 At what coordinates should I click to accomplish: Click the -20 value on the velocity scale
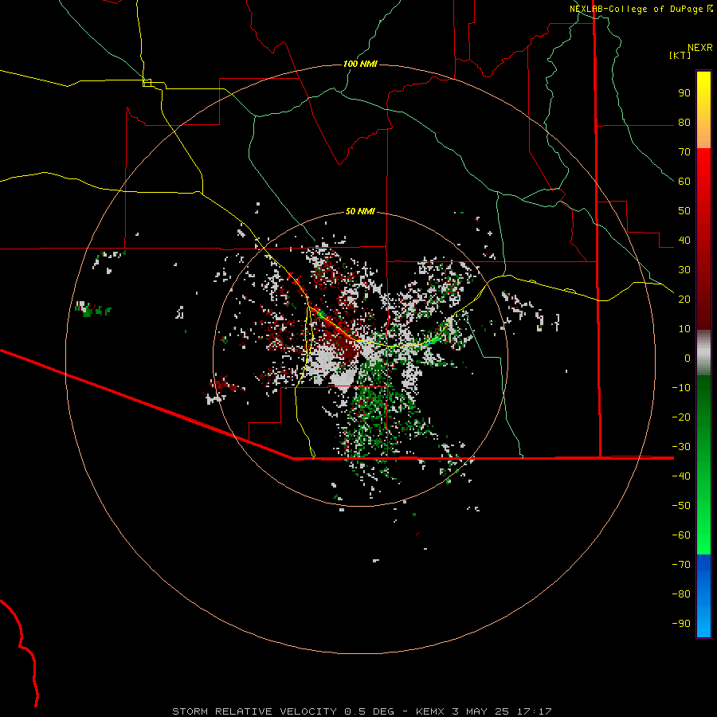click(681, 417)
